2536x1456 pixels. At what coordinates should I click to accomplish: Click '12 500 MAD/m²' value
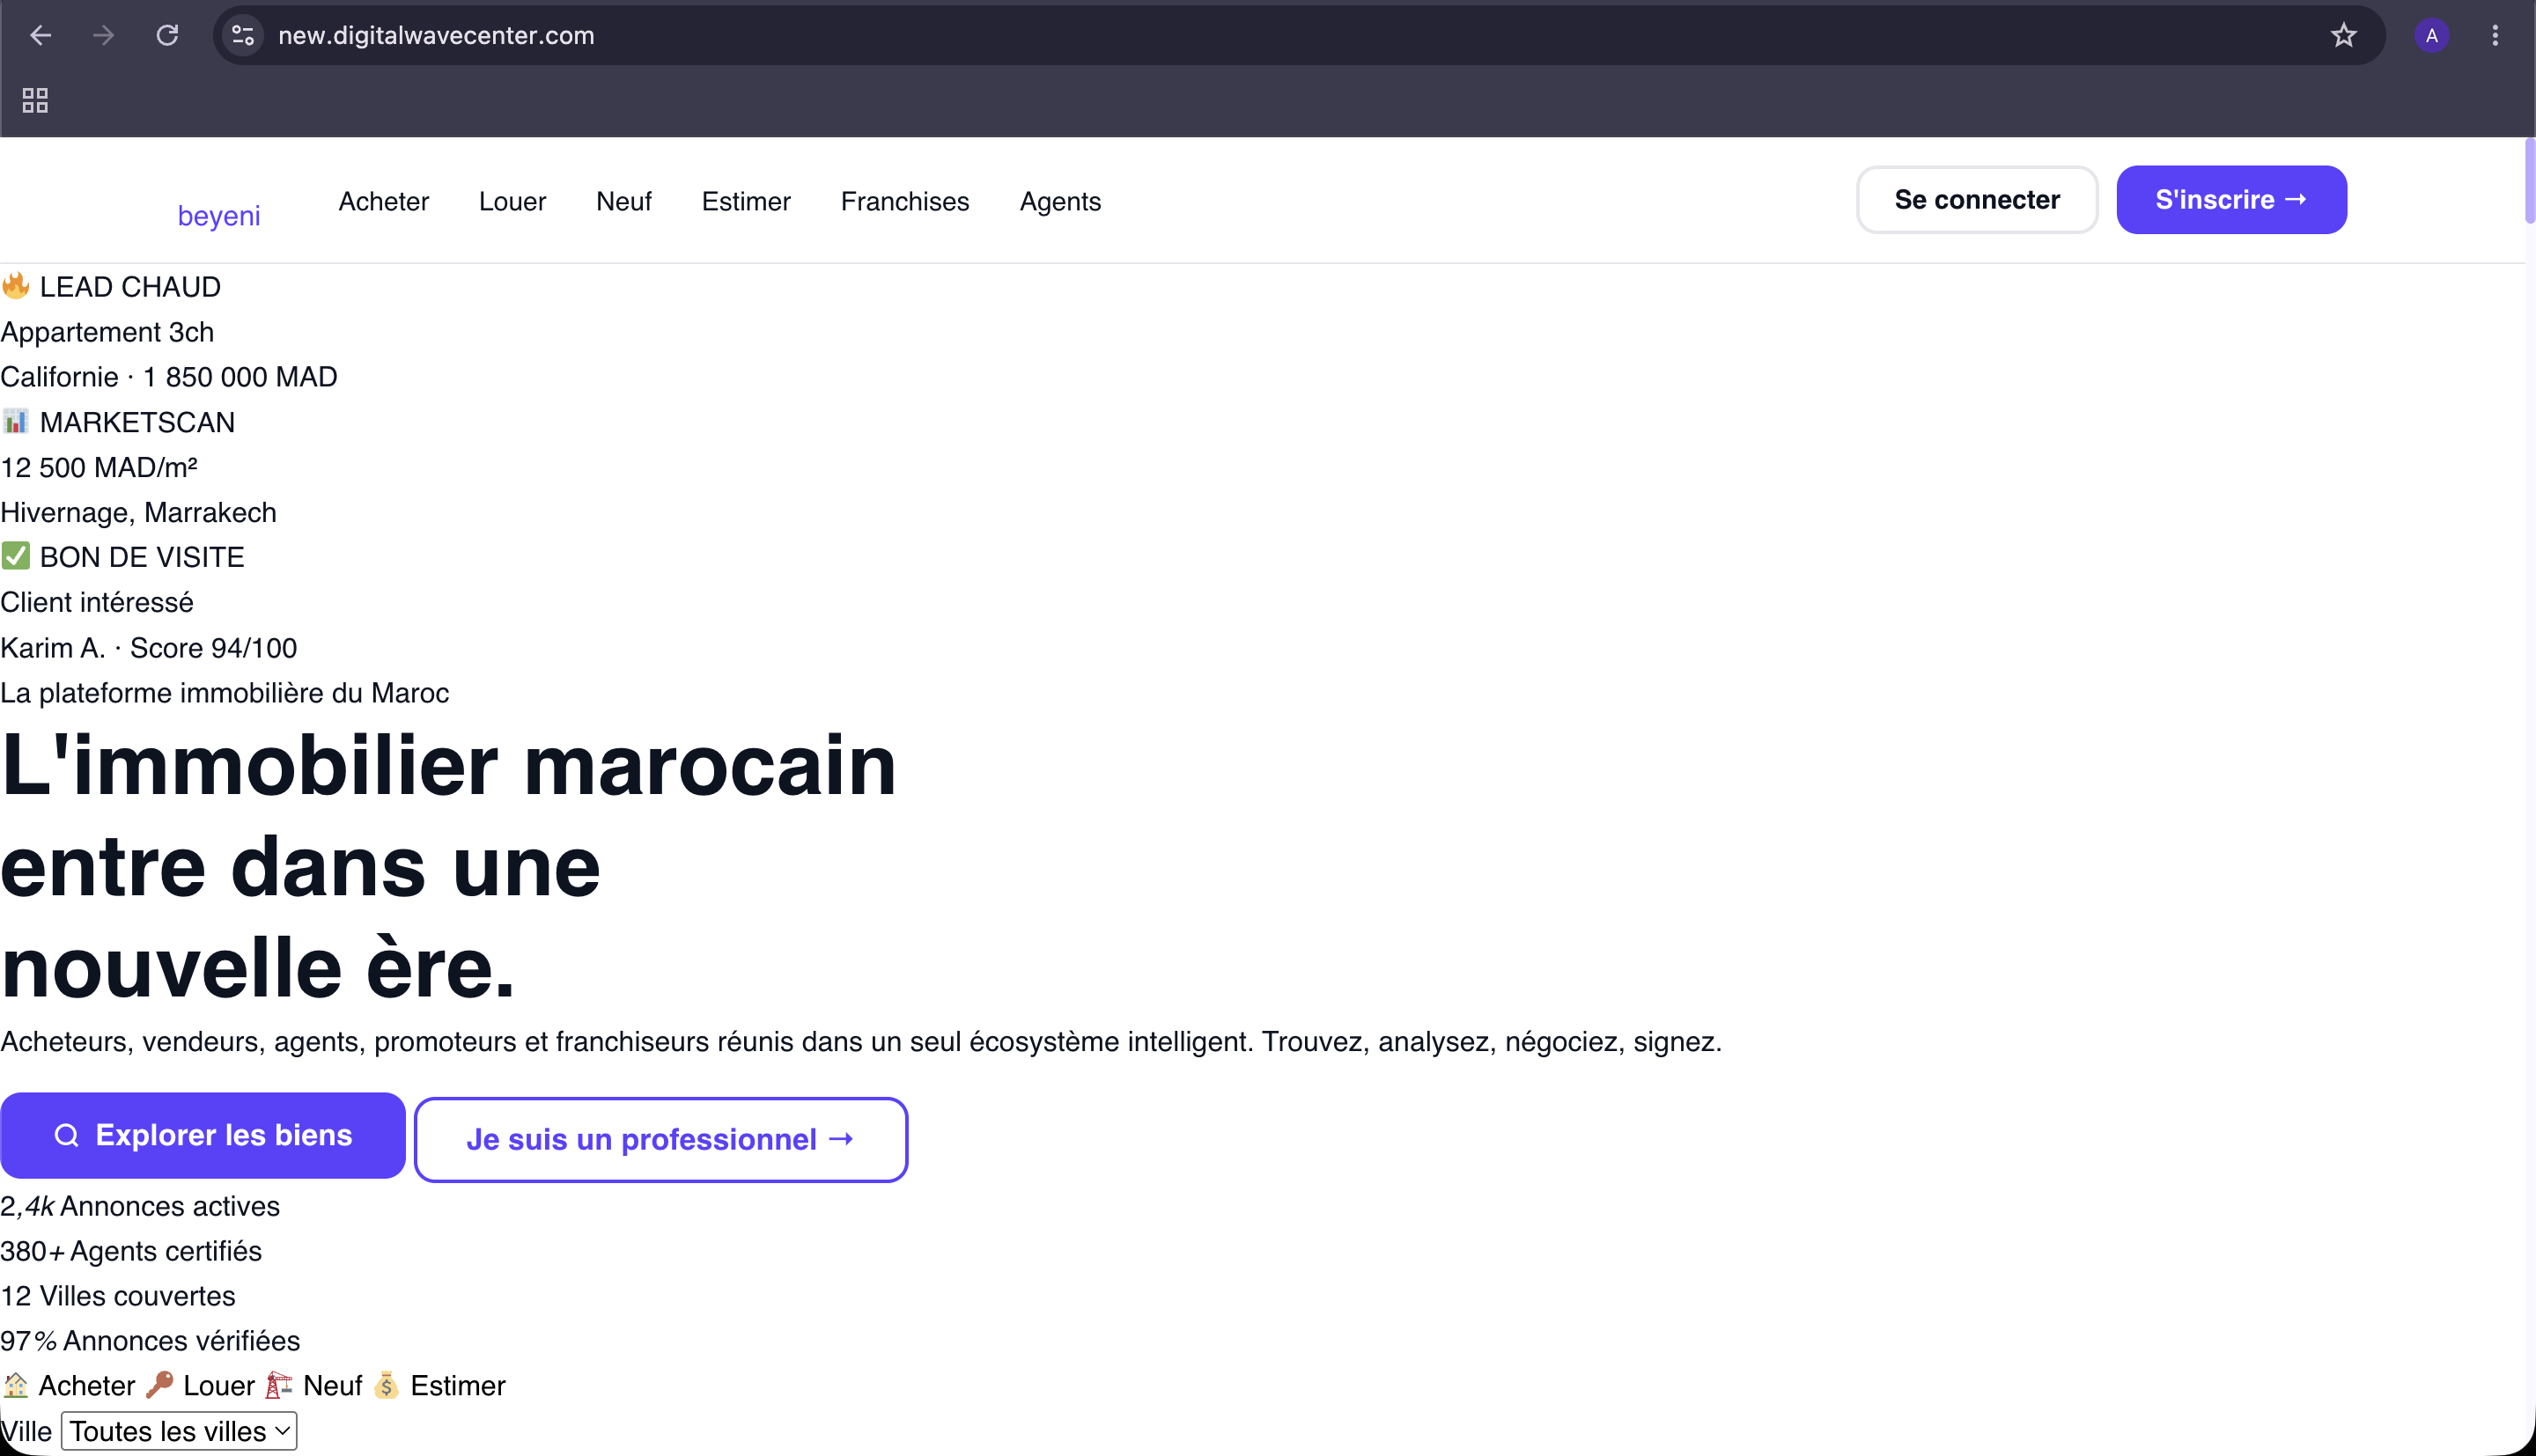[x=99, y=467]
